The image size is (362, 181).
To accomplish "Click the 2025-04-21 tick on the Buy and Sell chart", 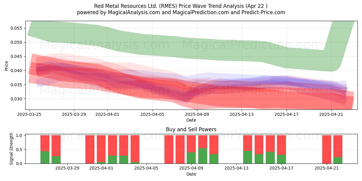I will click(x=327, y=168).
